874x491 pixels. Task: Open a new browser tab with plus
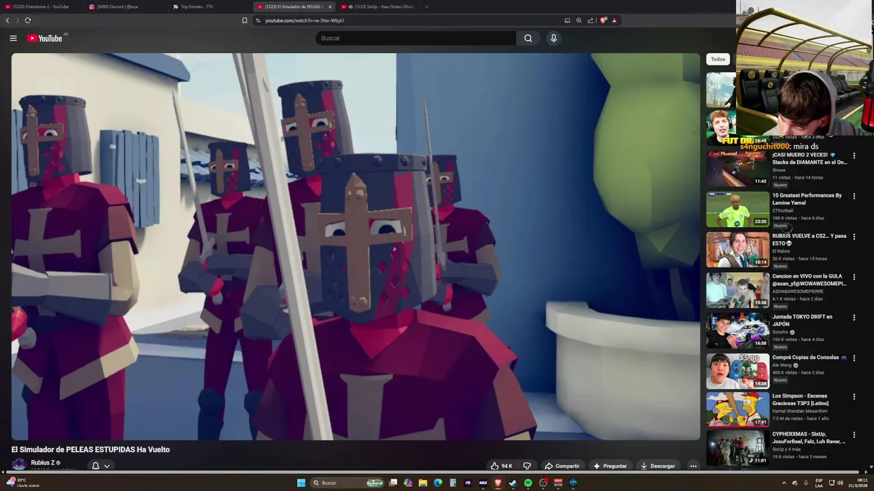427,7
